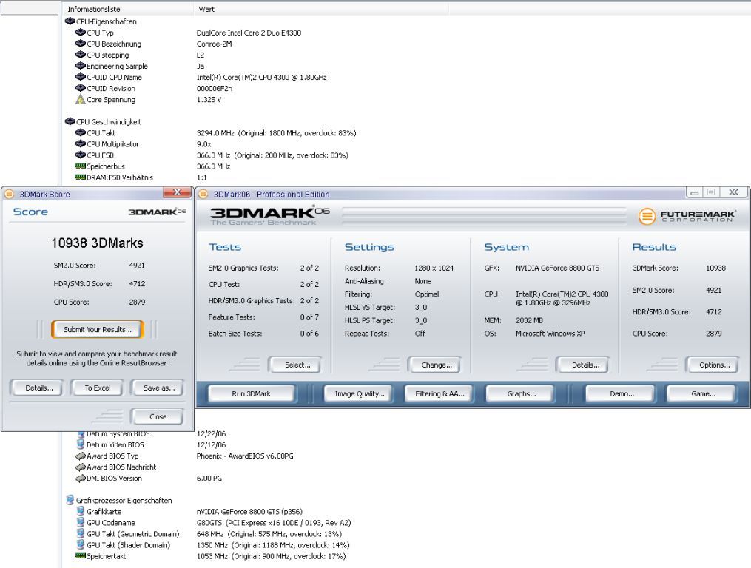The height and width of the screenshot is (568, 751).
Task: Select the '648 MHz' GPU clock value
Action: (210, 533)
